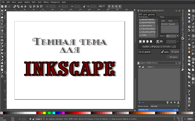Open the font size dropdown
Image resolution: width=195 pixels, height=121 pixels.
[177, 36]
